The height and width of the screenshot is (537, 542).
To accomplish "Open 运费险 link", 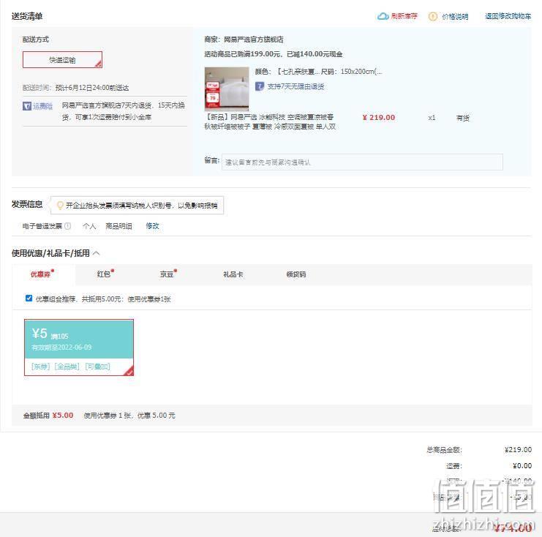I will 42,106.
